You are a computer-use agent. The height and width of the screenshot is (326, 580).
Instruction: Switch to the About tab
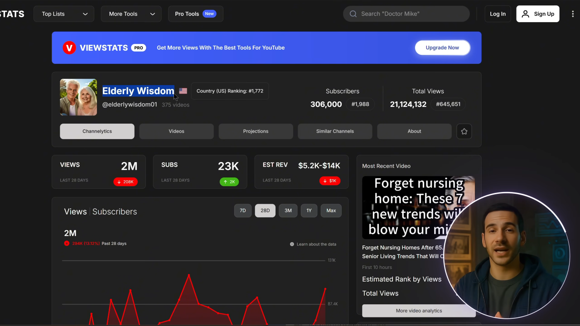(414, 131)
